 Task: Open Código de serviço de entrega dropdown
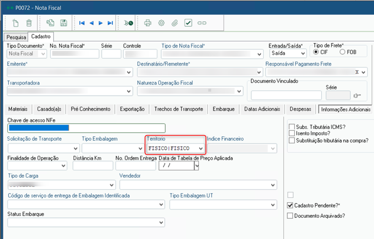point(161,204)
